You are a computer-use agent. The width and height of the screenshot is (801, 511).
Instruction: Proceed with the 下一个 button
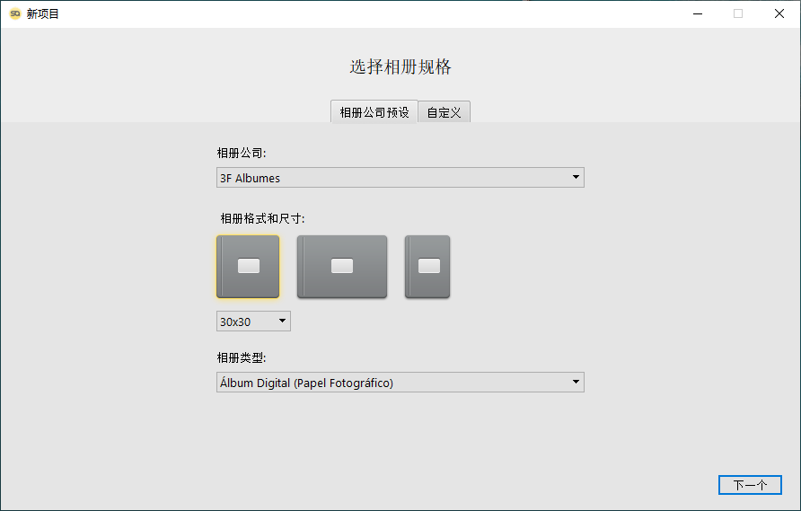750,485
